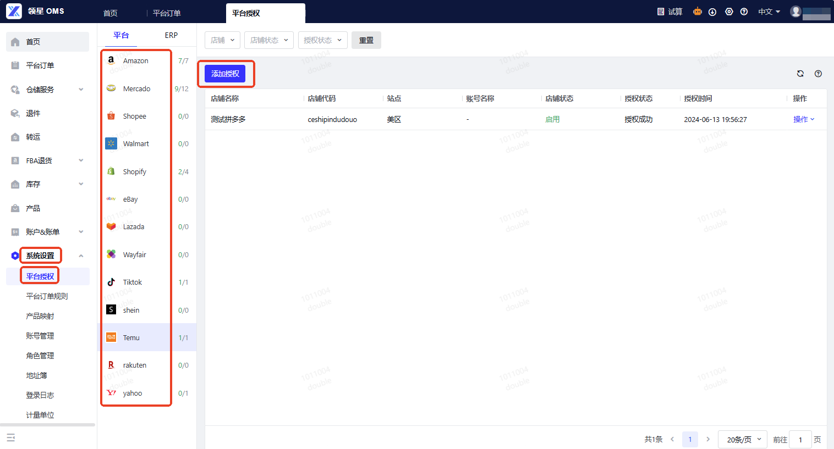Image resolution: width=834 pixels, height=449 pixels.
Task: Click the 平台订单 sidebar icon
Action: coord(15,65)
